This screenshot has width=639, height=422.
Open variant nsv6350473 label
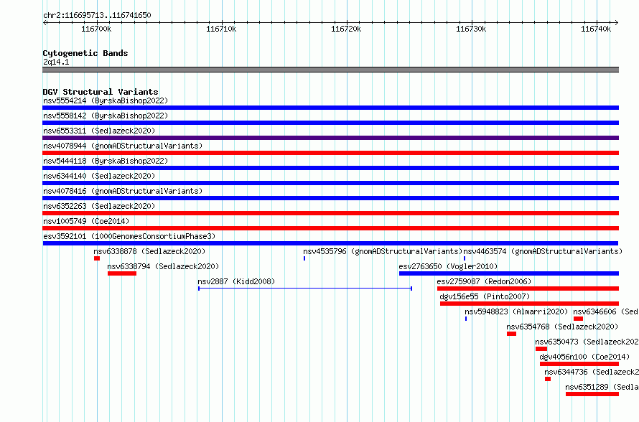click(x=587, y=342)
